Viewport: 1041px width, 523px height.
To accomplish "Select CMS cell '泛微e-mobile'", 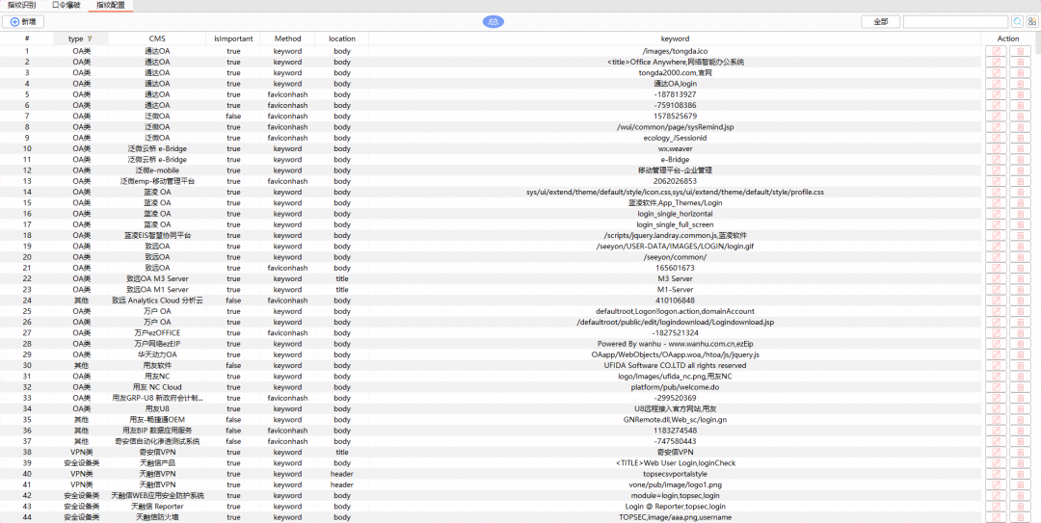I will pos(157,170).
